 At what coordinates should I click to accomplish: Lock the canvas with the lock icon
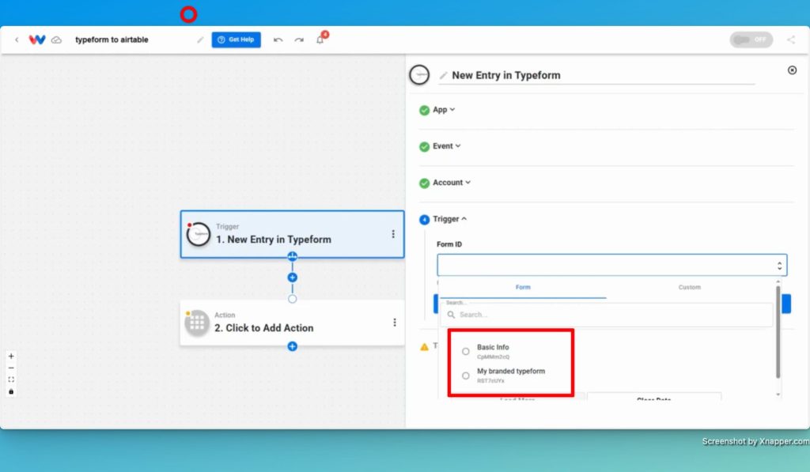pyautogui.click(x=11, y=391)
